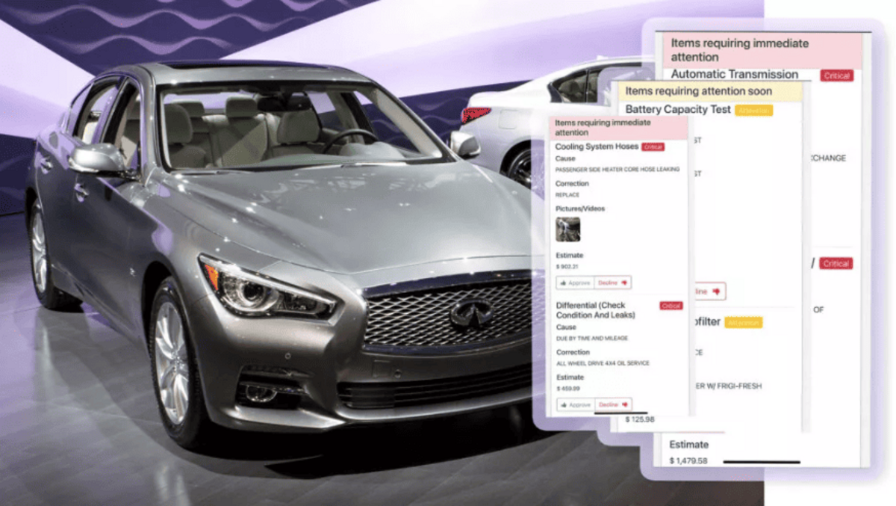Click yellow badge beside Battery Capacity Test
Image resolution: width=896 pixels, height=506 pixels.
pos(753,111)
